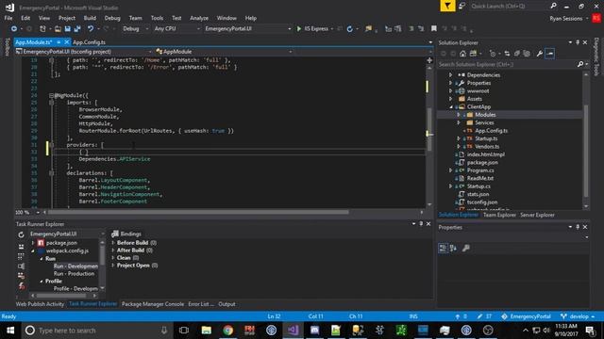
Task: Switch to Package Manager Console tab
Action: [153, 304]
